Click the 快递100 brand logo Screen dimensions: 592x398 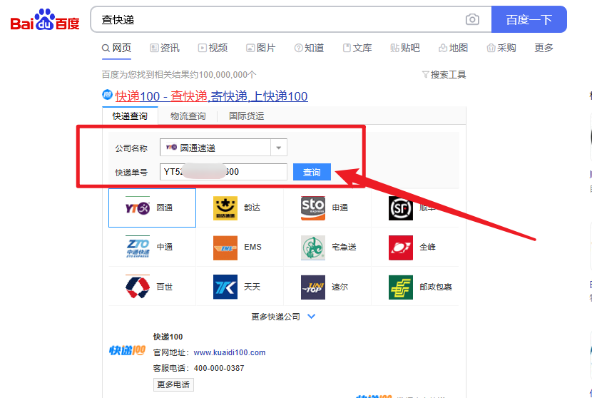tap(127, 350)
